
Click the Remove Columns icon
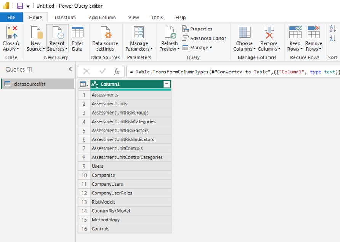tap(269, 32)
